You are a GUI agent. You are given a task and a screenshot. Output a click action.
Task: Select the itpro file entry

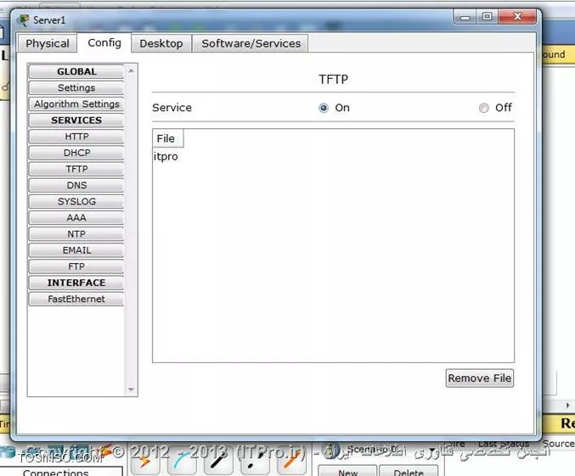click(166, 156)
